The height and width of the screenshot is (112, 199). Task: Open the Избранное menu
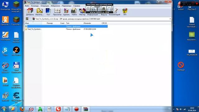coord(55,6)
